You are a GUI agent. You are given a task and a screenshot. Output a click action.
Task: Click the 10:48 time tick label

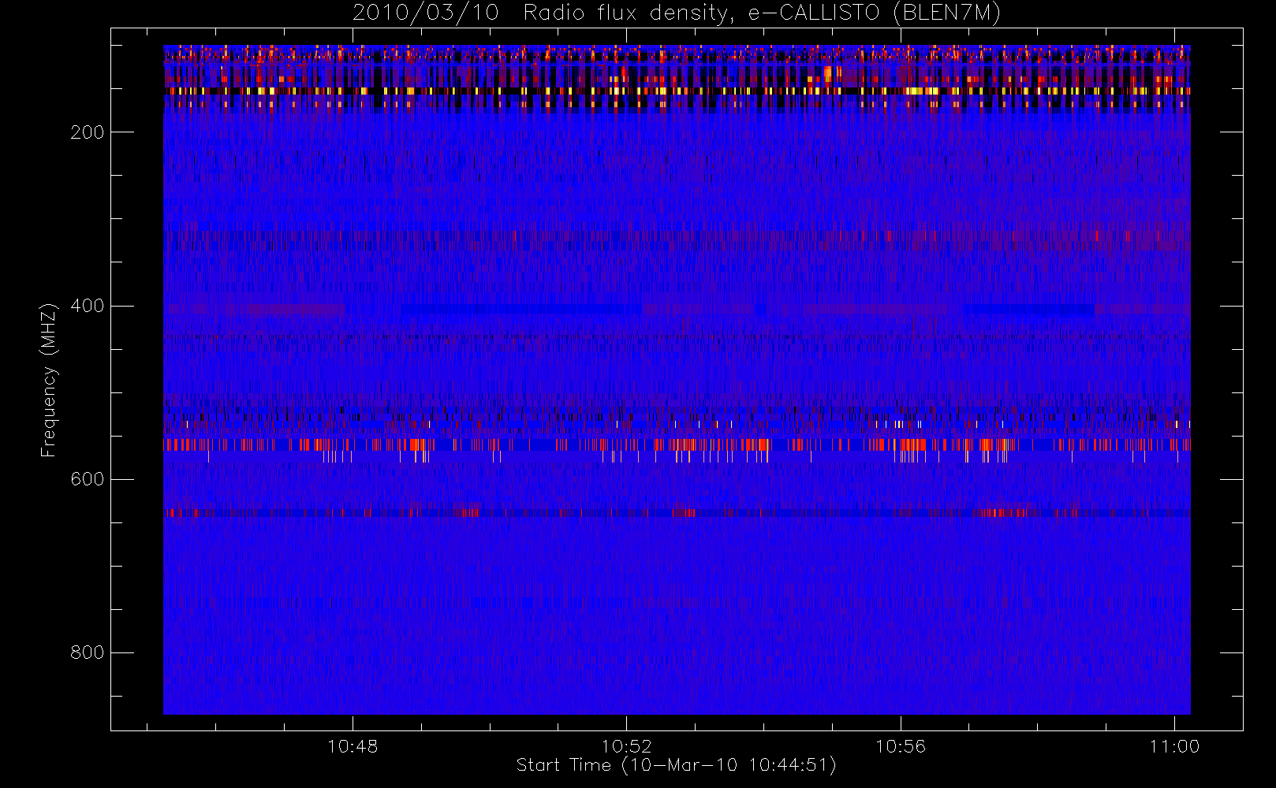tap(353, 746)
